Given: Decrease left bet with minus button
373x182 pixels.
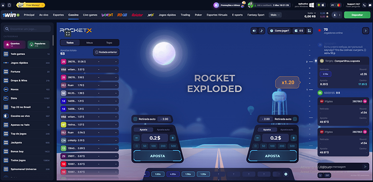Looking at the screenshot, I should tap(137, 138).
